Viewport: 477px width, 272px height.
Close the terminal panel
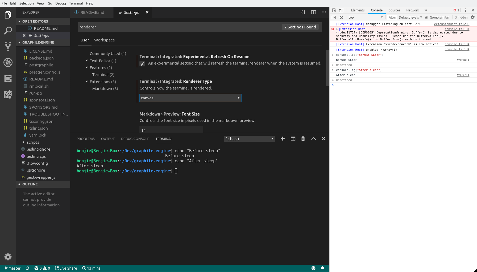(324, 139)
